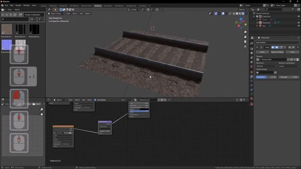Go back in file browser
The image size is (301, 169).
(x=3, y=15)
